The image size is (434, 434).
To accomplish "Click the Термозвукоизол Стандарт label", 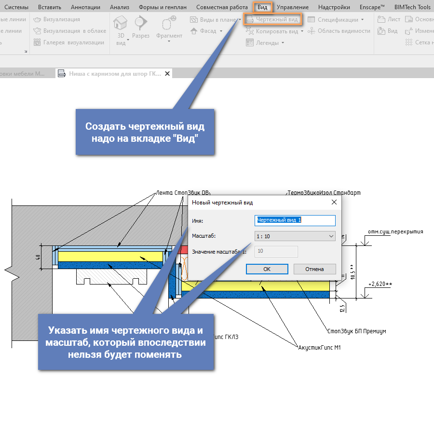I will pos(324,192).
